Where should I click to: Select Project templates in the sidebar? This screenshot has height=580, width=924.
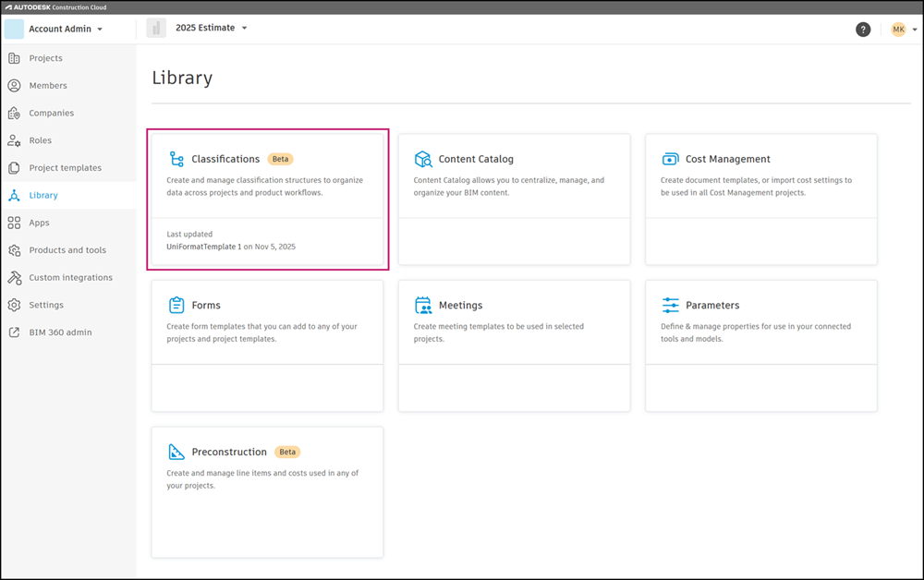point(66,168)
